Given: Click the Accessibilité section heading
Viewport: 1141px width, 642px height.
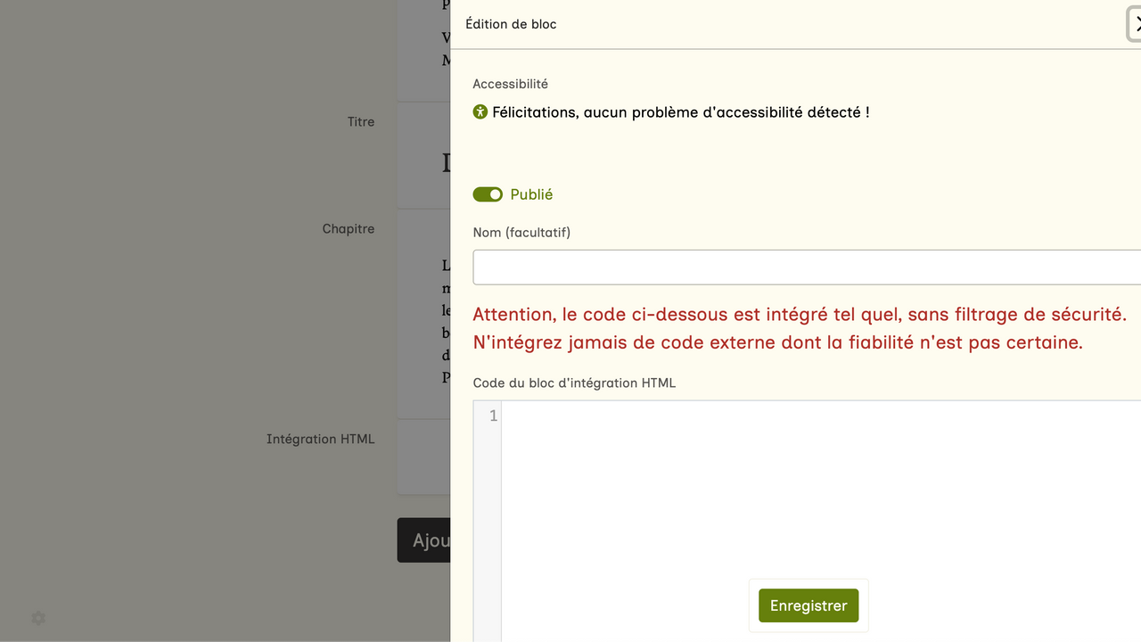Looking at the screenshot, I should (x=510, y=84).
